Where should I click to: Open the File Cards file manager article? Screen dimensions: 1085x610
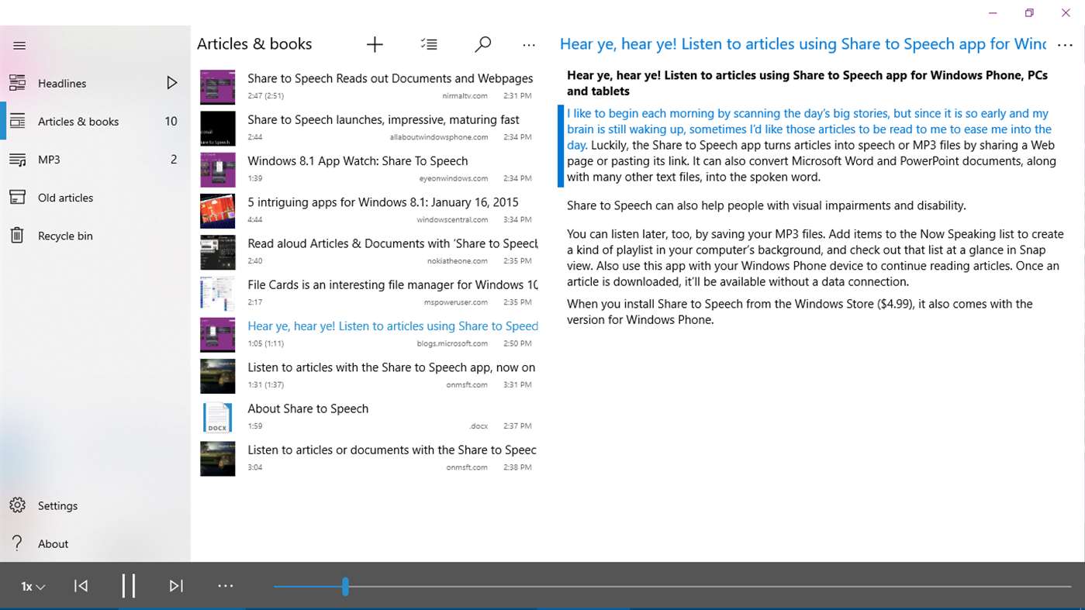pyautogui.click(x=368, y=293)
